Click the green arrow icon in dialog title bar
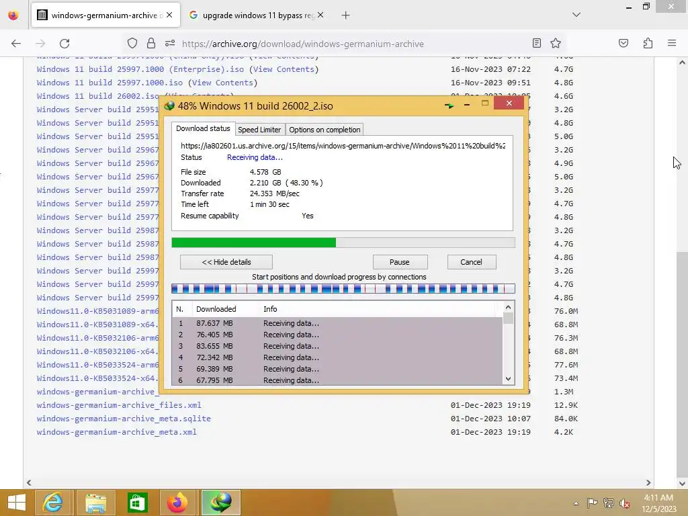 pos(449,105)
